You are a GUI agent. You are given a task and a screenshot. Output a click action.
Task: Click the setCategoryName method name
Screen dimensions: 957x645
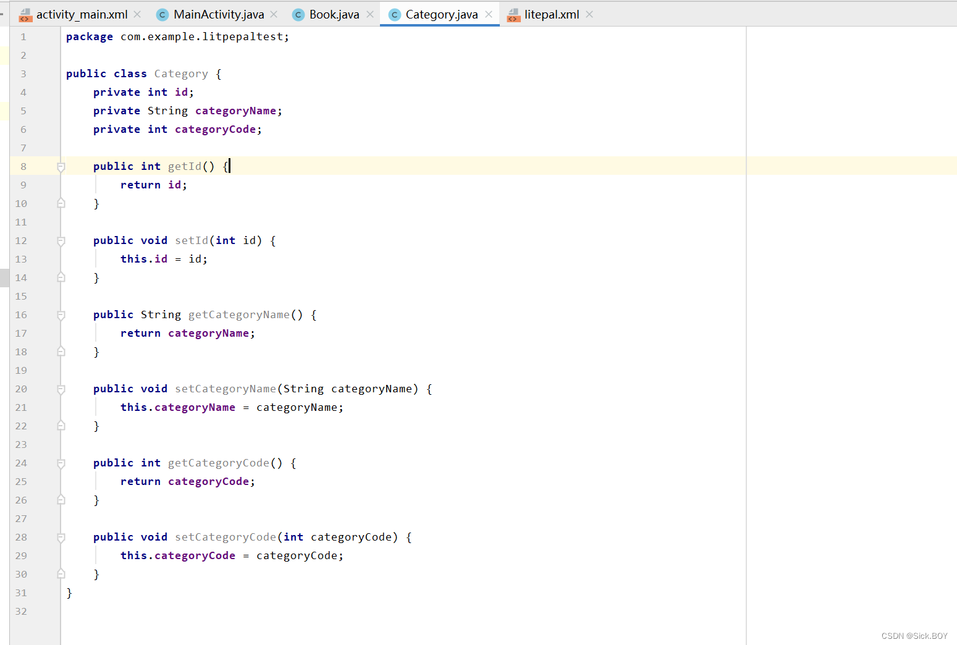(x=226, y=389)
